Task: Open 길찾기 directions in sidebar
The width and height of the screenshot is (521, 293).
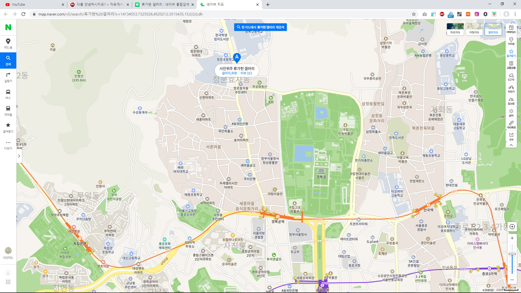Action: coord(8,77)
